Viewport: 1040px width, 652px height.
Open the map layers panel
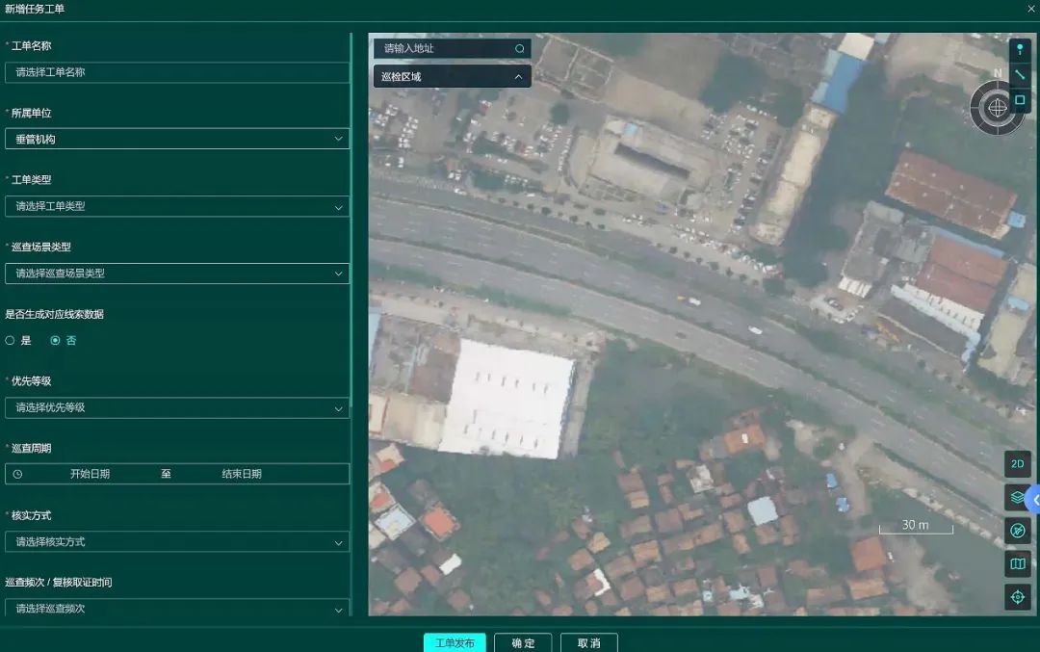point(1018,497)
